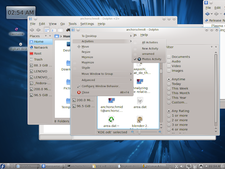Select the anchorschmidt@anchorsc... file icon
The height and width of the screenshot is (169, 225).
point(111,100)
